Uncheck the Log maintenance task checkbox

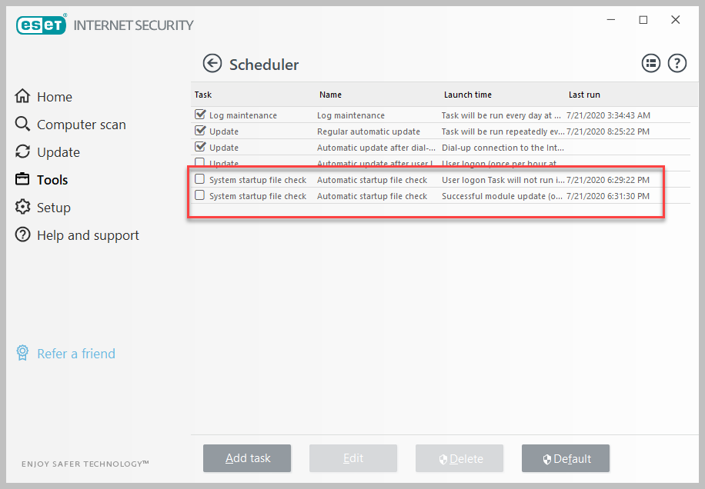pos(200,115)
